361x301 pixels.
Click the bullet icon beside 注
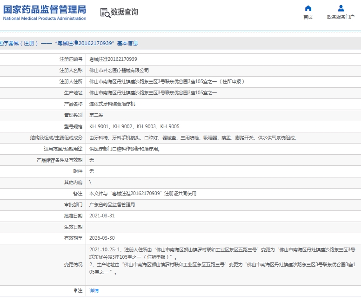tap(75, 290)
